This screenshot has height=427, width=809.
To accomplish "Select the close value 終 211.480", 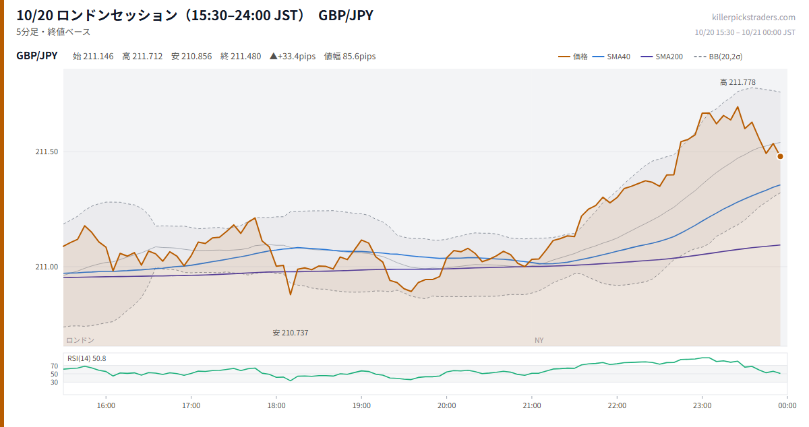I will [241, 57].
